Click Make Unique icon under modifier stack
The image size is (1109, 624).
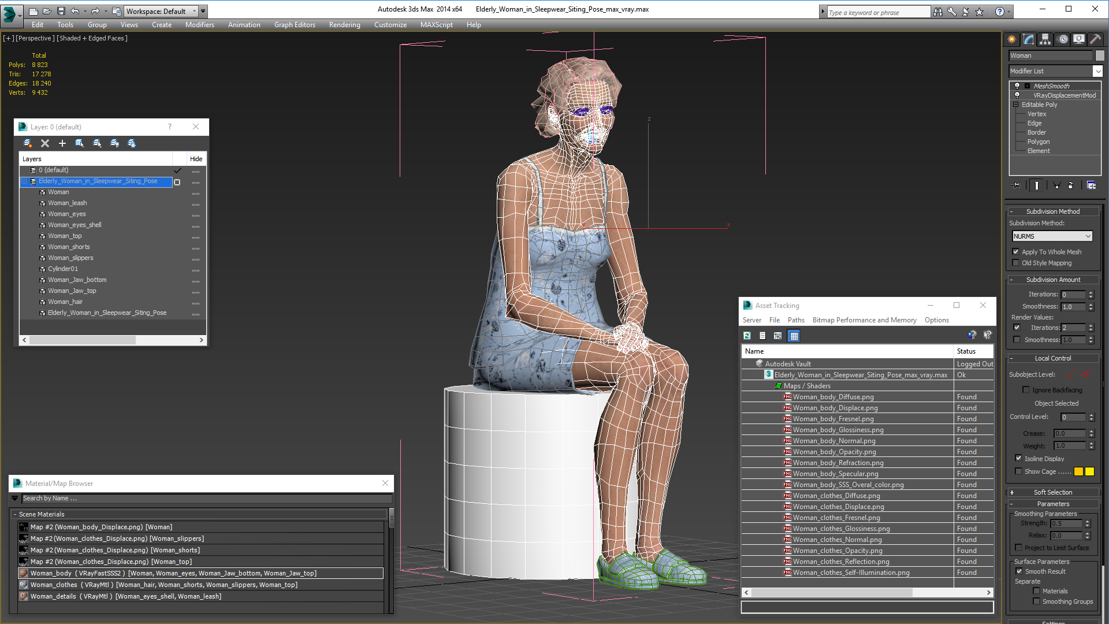tap(1056, 185)
